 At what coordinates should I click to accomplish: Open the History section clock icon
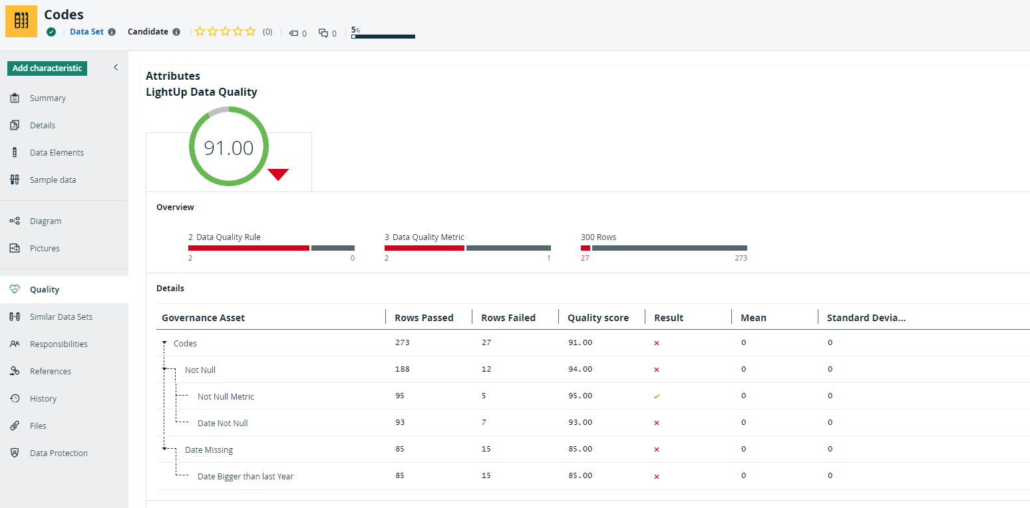pyautogui.click(x=15, y=398)
